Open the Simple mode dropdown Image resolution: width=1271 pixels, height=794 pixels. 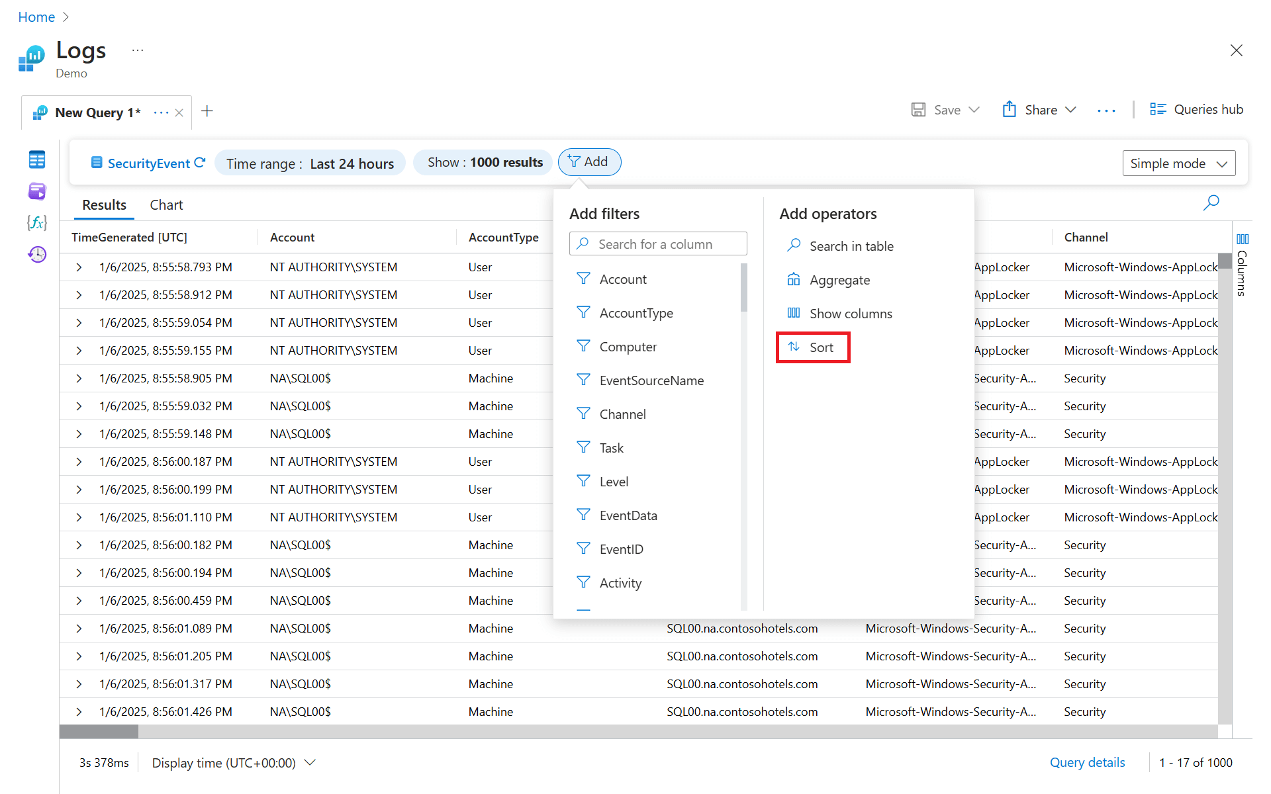click(x=1178, y=163)
